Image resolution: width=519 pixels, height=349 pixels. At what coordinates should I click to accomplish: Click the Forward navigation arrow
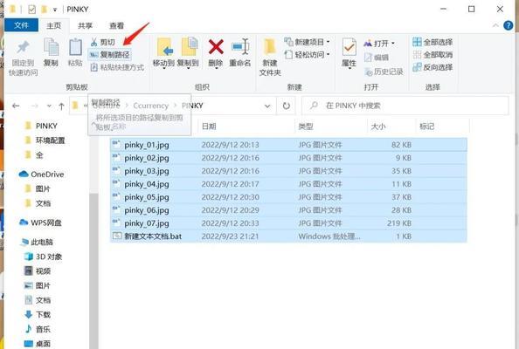click(34, 106)
